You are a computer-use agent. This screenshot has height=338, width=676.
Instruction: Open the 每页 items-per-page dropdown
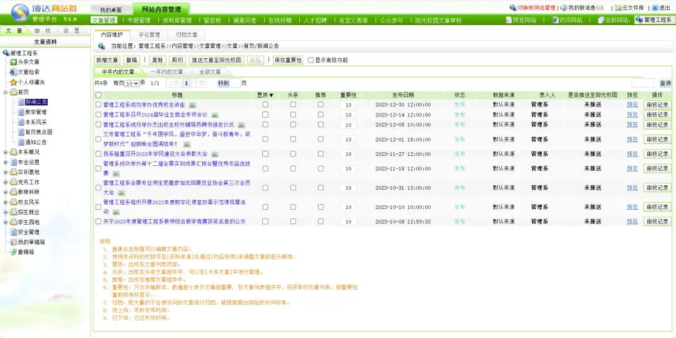tap(132, 83)
